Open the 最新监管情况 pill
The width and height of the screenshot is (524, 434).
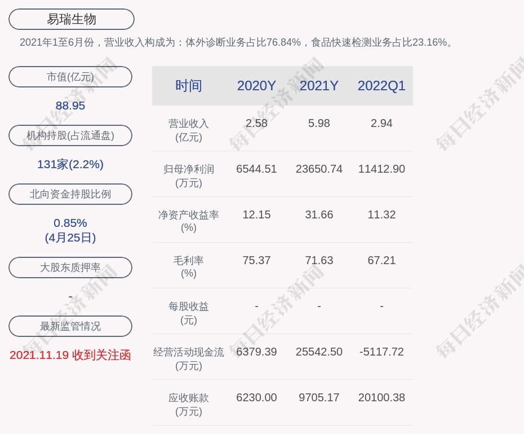point(70,326)
